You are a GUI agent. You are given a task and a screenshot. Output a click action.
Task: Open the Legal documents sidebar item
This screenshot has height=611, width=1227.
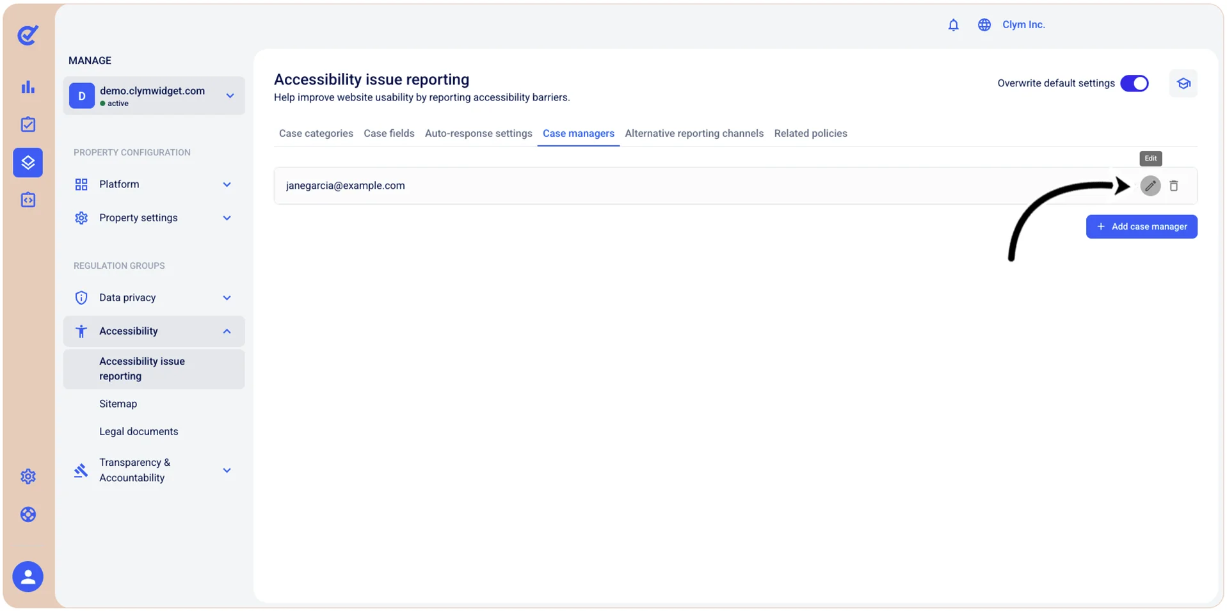point(139,431)
